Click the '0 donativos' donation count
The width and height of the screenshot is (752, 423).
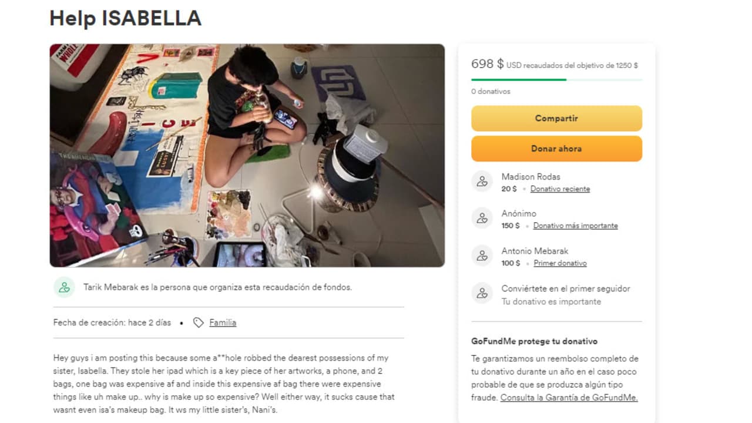(490, 91)
